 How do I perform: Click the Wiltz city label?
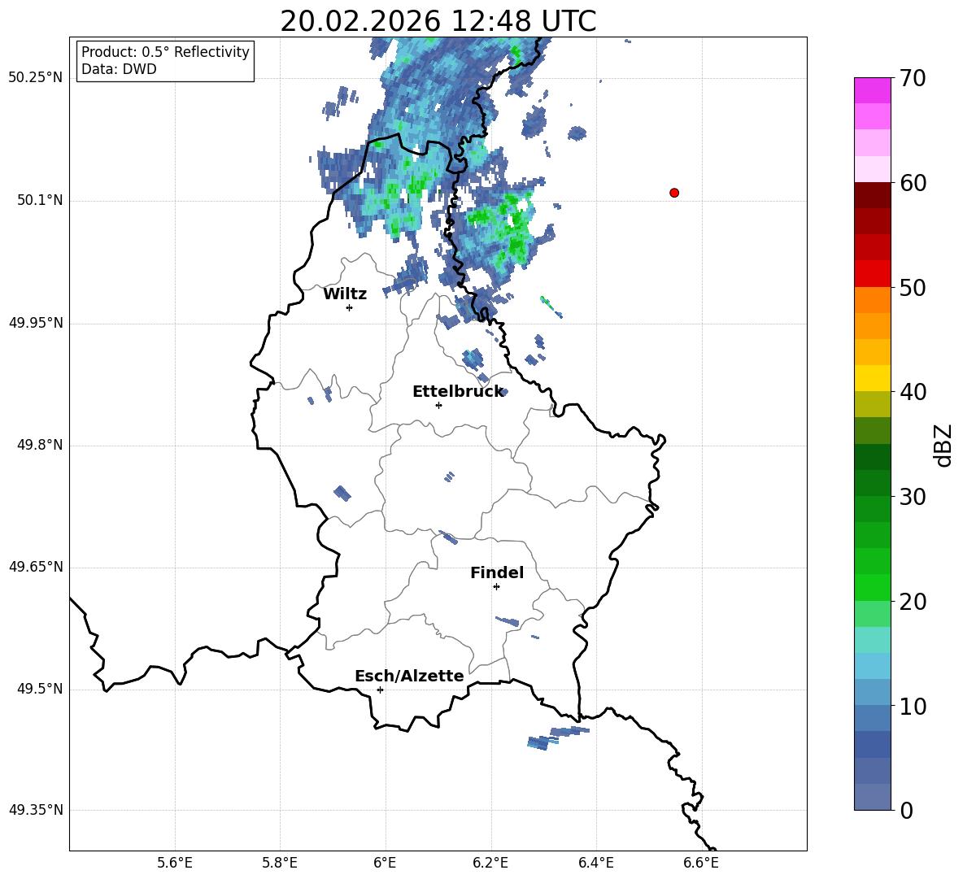click(345, 294)
